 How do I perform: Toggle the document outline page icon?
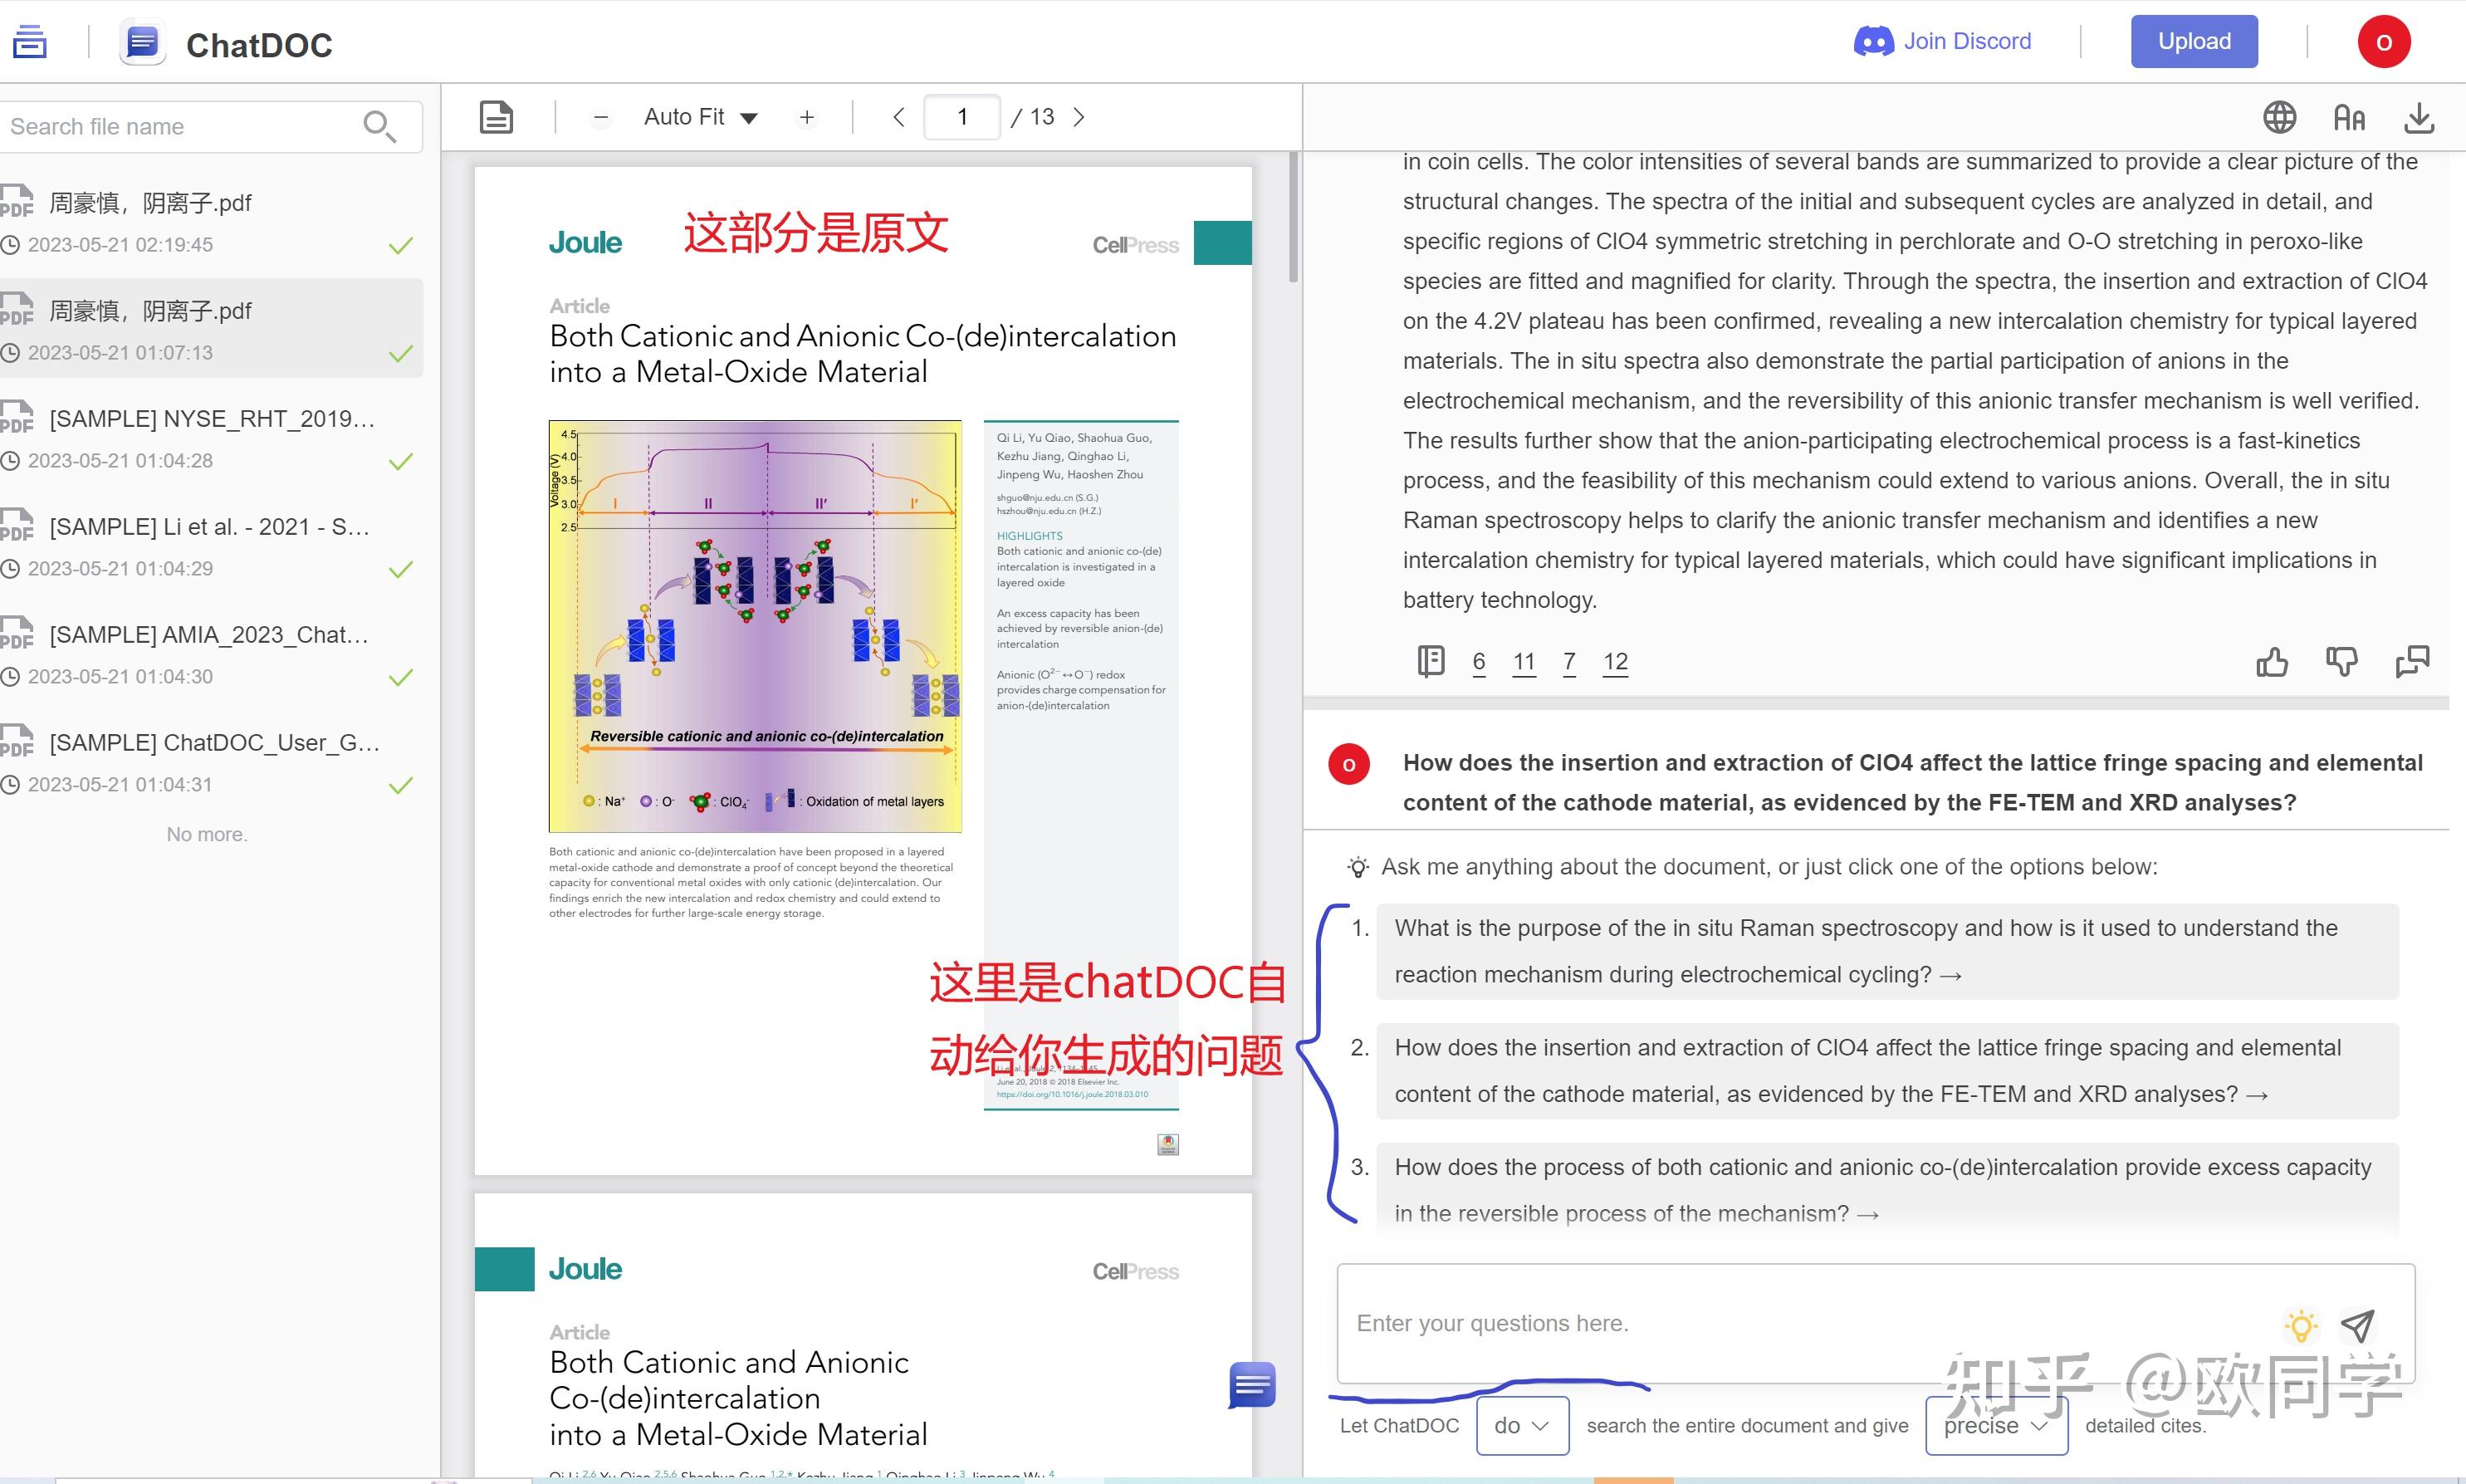coord(497,117)
